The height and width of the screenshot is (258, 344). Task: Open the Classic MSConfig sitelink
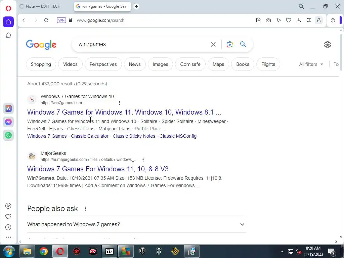[x=178, y=136]
